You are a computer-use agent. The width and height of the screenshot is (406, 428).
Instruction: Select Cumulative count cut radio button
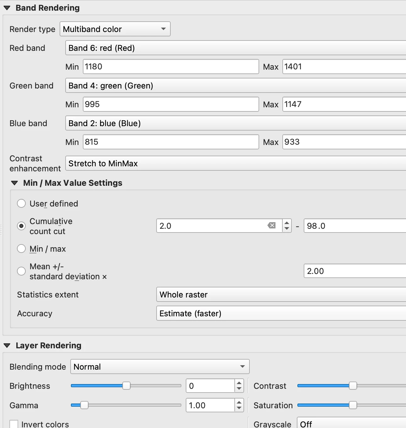tap(21, 226)
